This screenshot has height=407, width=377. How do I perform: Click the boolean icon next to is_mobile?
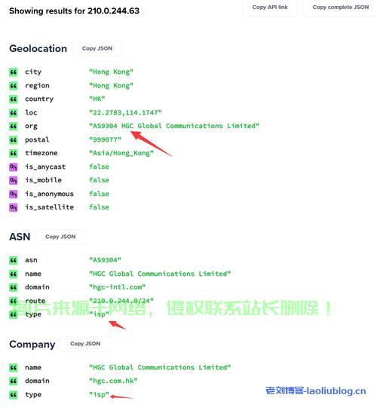[14, 180]
